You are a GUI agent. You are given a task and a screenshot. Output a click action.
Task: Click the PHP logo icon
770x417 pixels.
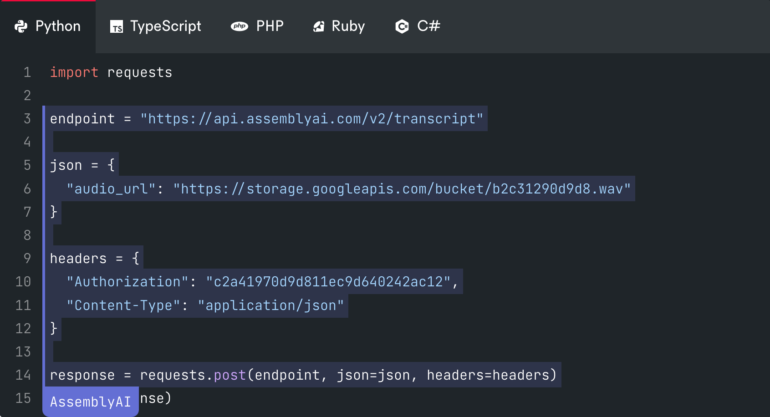click(240, 26)
